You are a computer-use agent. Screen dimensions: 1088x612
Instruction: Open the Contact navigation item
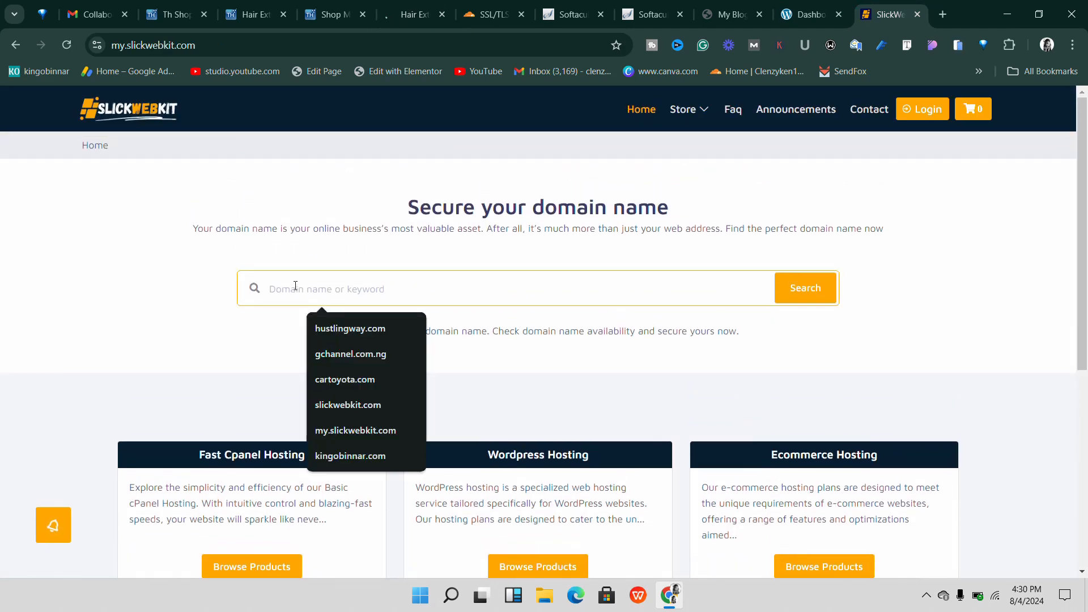(x=869, y=109)
